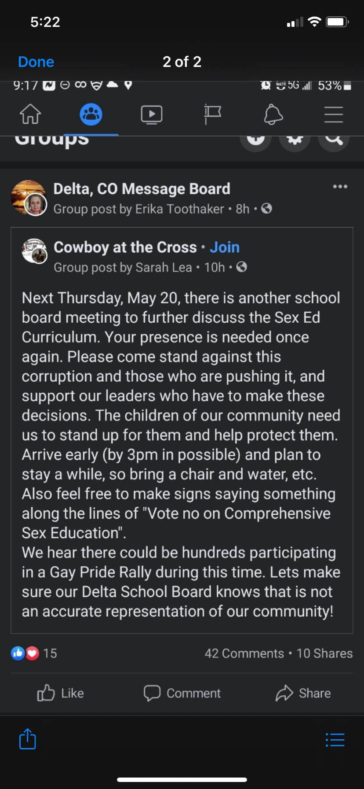Join the Cowboy at the Cross group
This screenshot has height=789, width=364.
225,247
